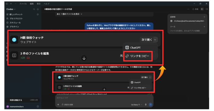This screenshot has height=111, width=214.
Task: Click the 3件中0件 progress label
Action: [34, 100]
